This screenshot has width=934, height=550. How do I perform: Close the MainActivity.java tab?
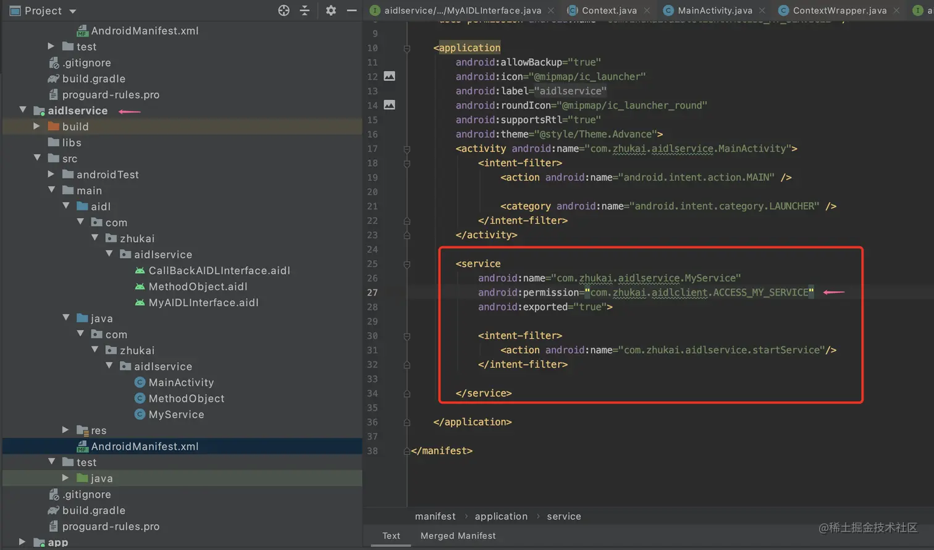click(762, 10)
